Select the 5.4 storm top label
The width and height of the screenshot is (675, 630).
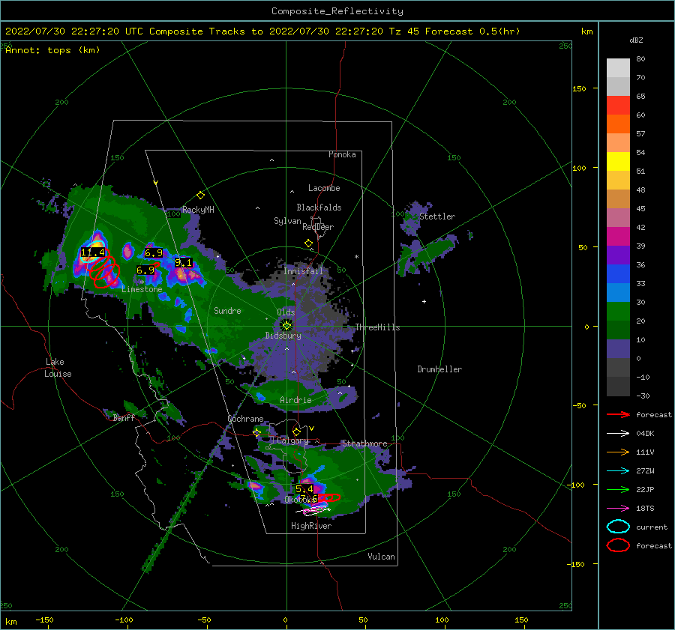pos(304,489)
